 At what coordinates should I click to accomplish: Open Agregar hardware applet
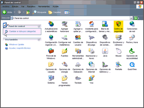(64, 27)
